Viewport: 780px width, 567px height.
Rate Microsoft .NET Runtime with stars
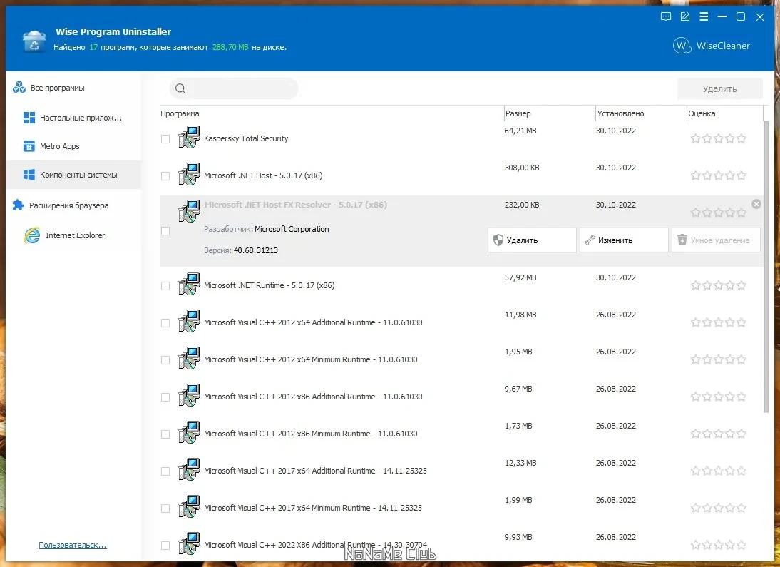point(718,285)
